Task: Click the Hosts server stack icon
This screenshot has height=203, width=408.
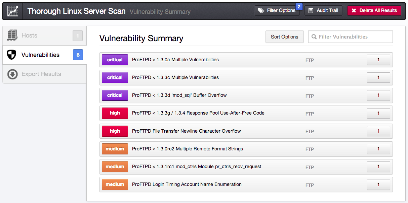Action: pos(12,36)
